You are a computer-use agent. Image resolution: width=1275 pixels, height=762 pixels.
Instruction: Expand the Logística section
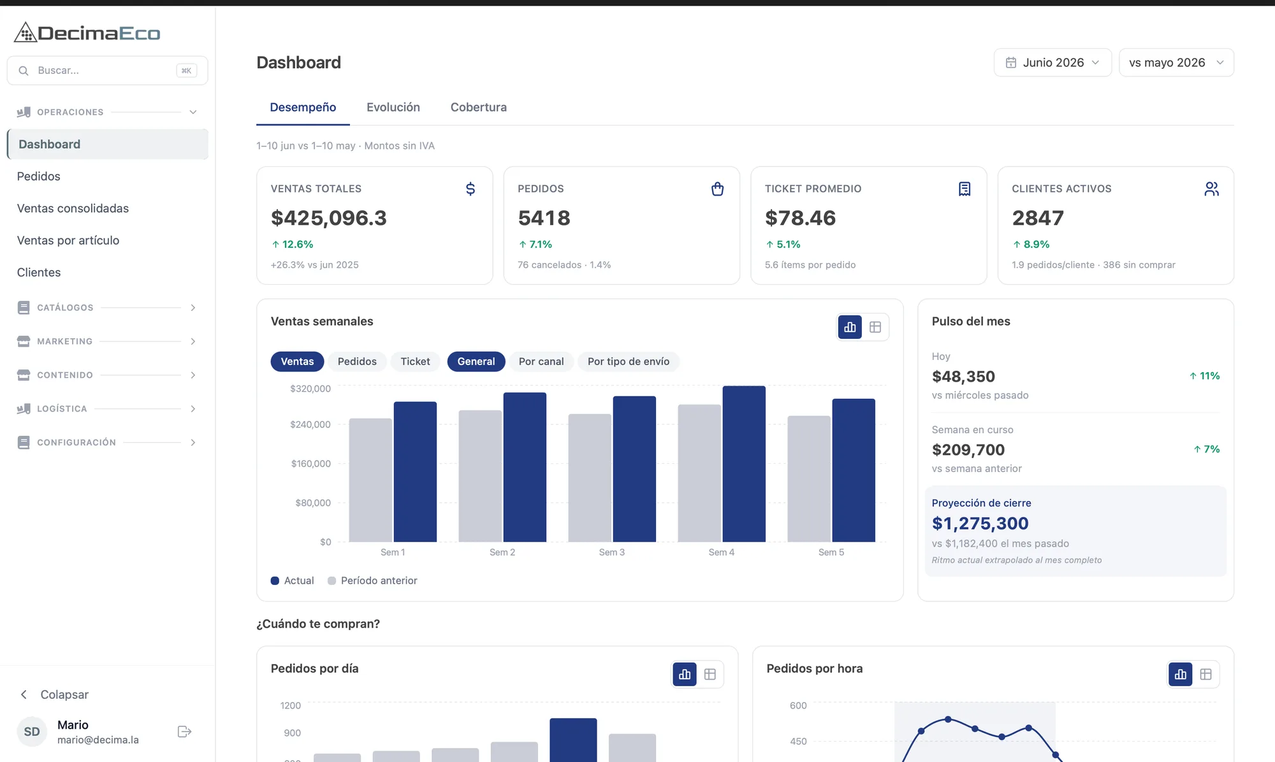coord(193,409)
